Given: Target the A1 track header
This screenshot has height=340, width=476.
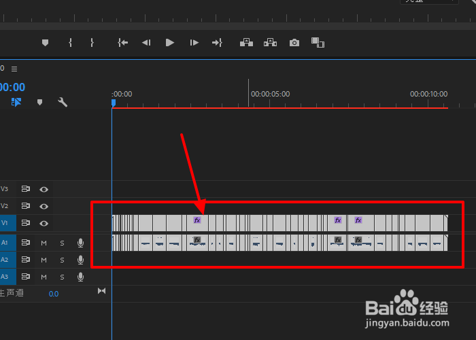Looking at the screenshot, I should pos(8,243).
